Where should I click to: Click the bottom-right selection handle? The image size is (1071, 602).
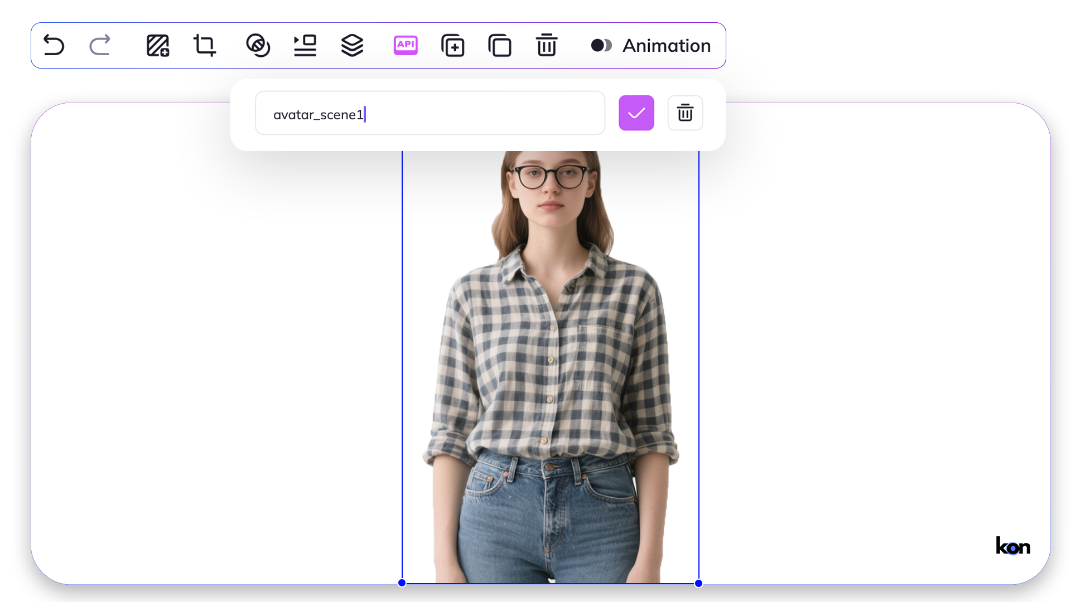click(698, 583)
